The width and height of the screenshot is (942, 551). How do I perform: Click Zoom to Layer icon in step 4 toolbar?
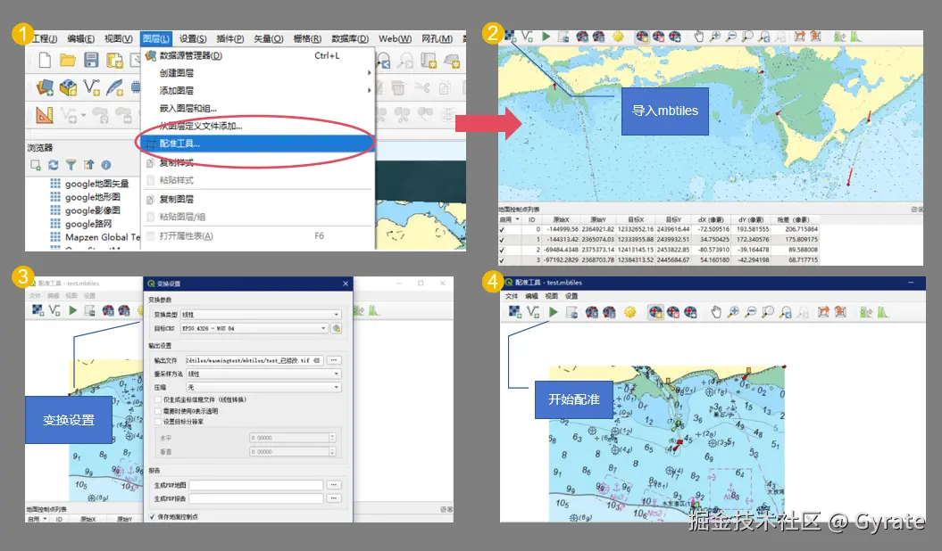click(x=768, y=312)
